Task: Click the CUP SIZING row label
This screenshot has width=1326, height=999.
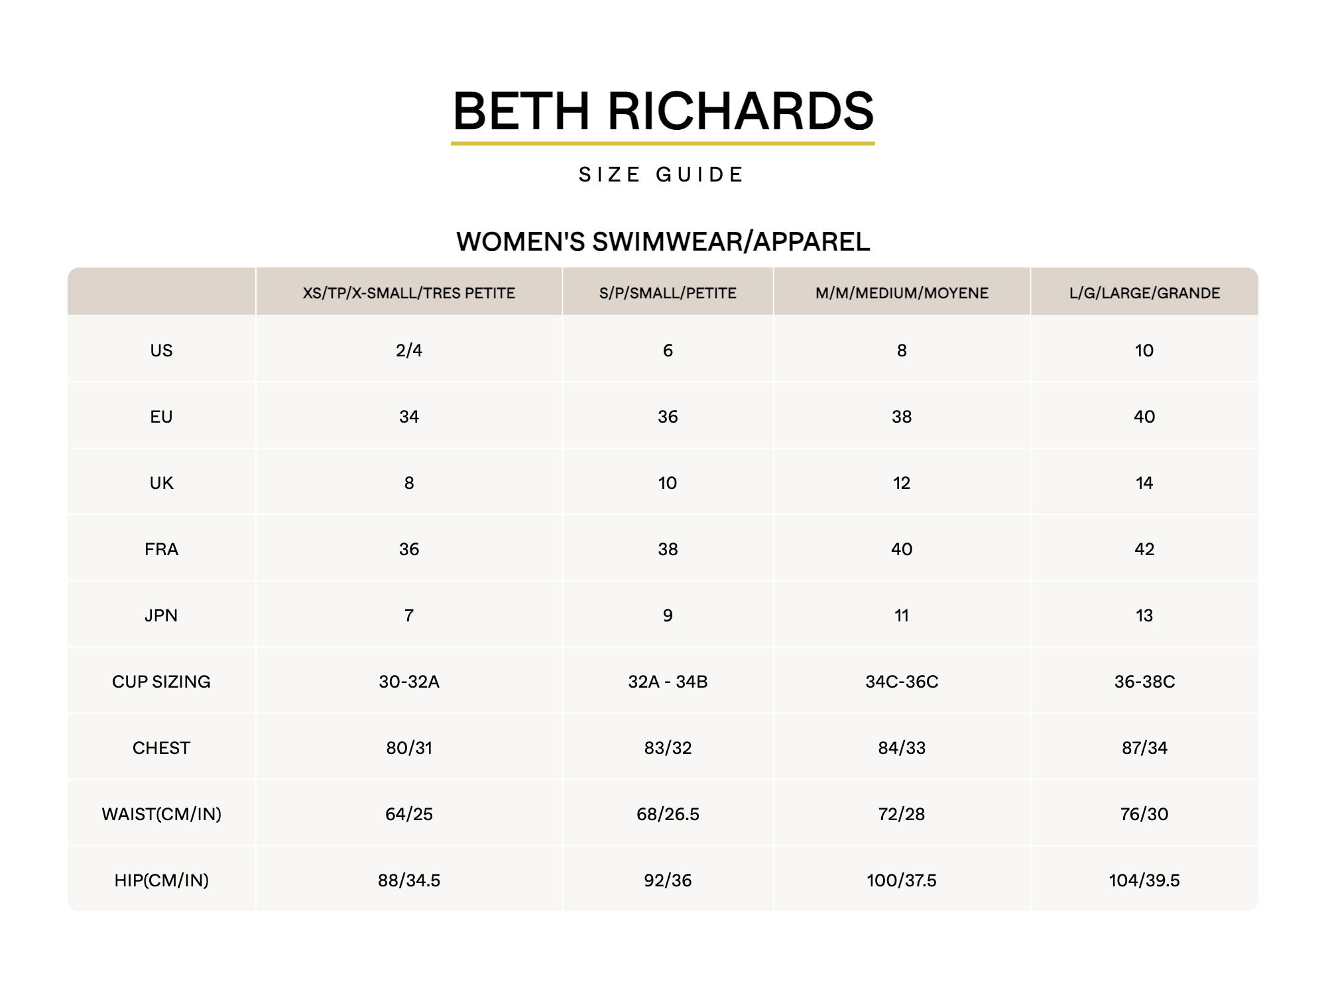Action: (x=161, y=682)
